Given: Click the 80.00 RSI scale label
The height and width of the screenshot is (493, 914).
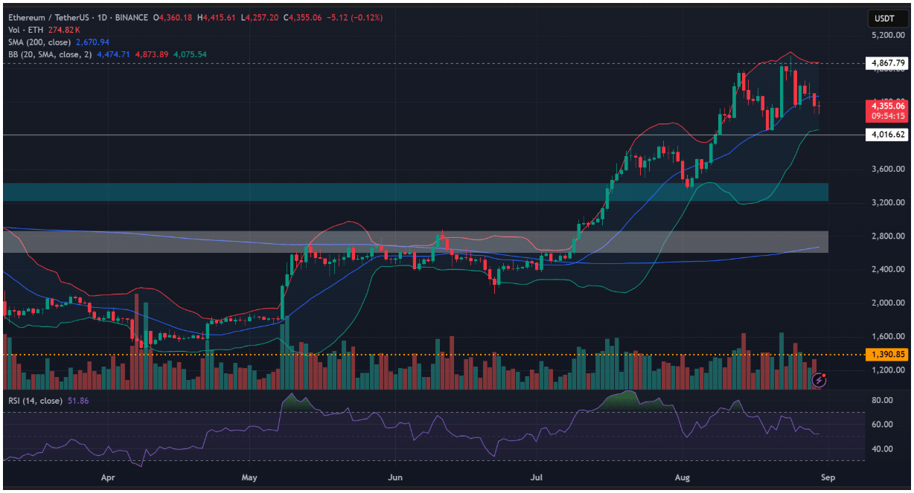Looking at the screenshot, I should pos(882,400).
